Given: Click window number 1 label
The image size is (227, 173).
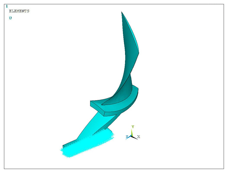Looking at the screenshot, I should click(6, 6).
